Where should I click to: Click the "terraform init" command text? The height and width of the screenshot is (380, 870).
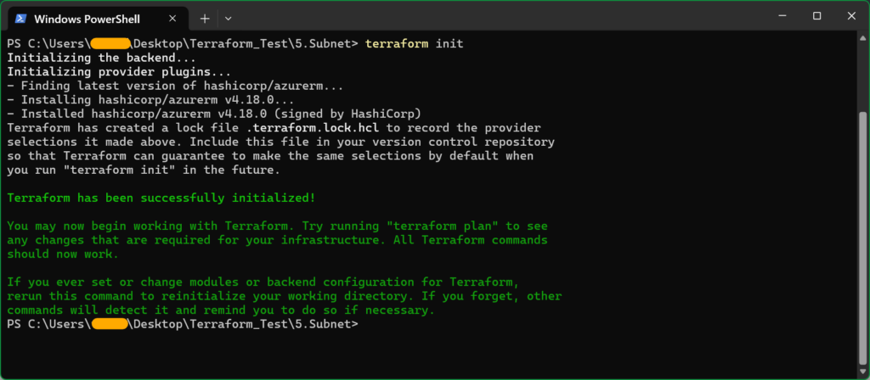click(x=414, y=43)
